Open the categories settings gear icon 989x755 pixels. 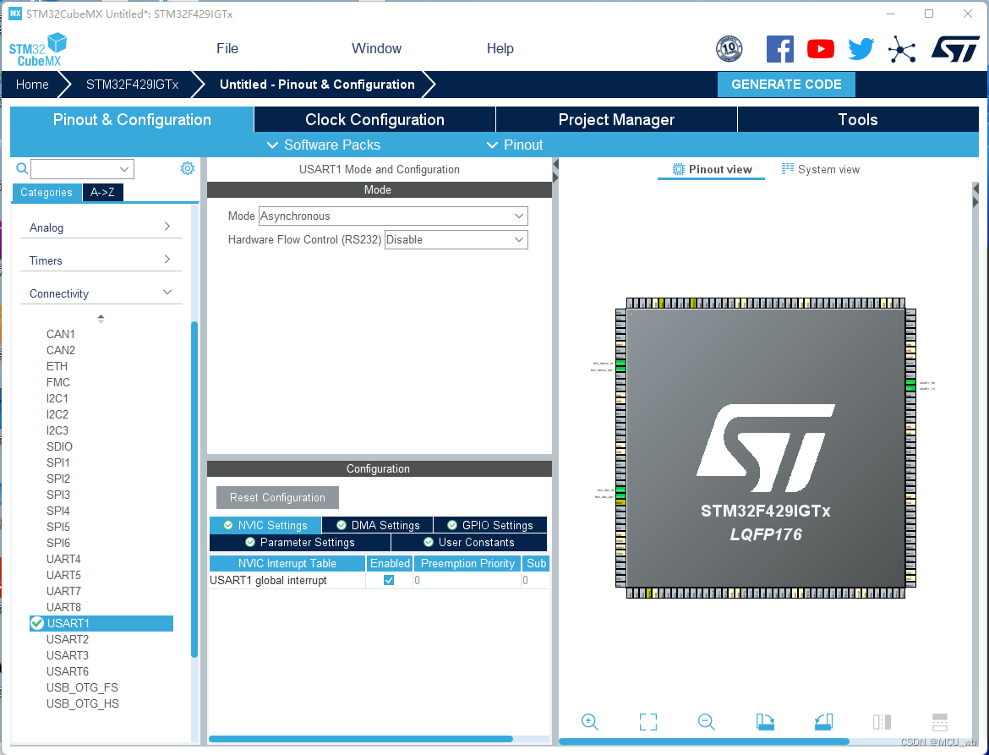(x=188, y=168)
